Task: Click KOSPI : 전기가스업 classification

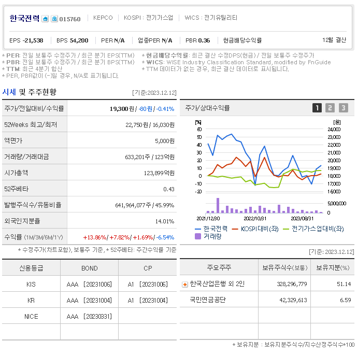Action: [x=148, y=18]
